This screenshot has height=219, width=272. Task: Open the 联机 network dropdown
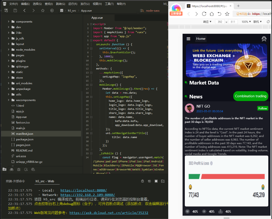[x=257, y=22]
